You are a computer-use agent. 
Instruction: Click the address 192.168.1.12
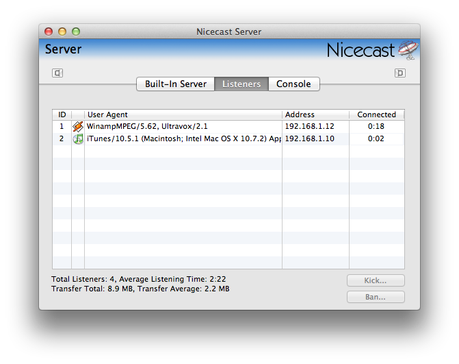click(x=310, y=126)
